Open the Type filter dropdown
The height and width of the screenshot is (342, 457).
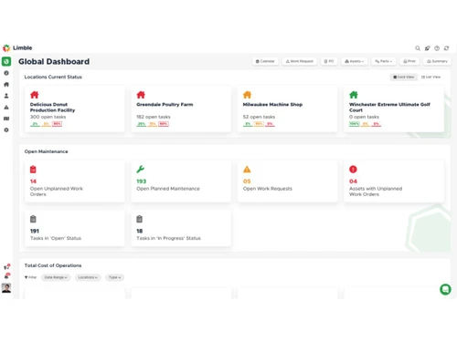tap(115, 277)
